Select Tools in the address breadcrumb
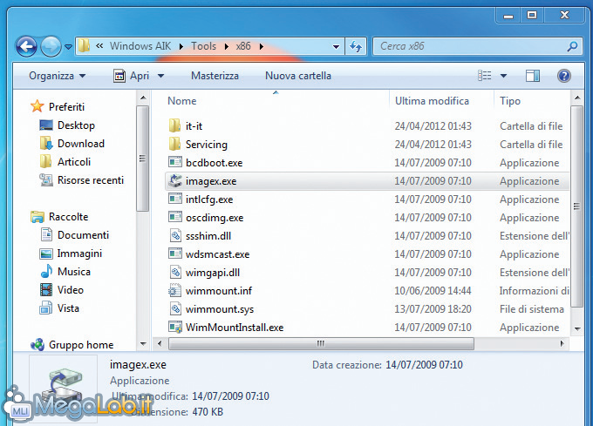 coord(203,46)
